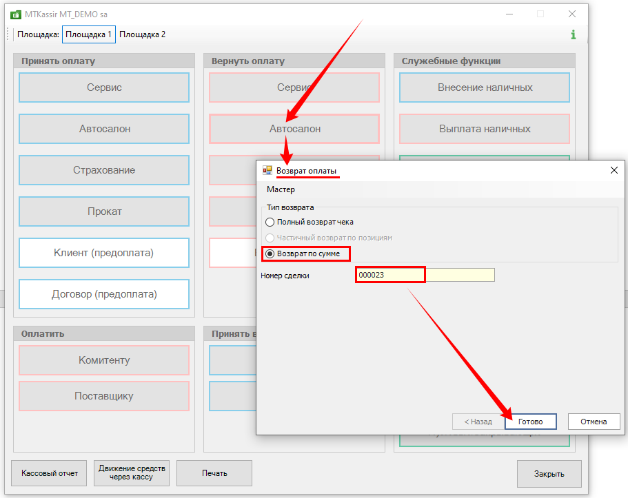Screen dimensions: 628x498
Task: Select Возврат по сумме radio button
Action: click(x=270, y=253)
